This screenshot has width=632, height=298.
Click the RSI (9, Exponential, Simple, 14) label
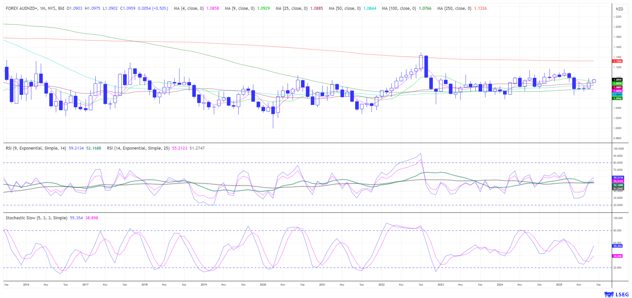[36, 148]
